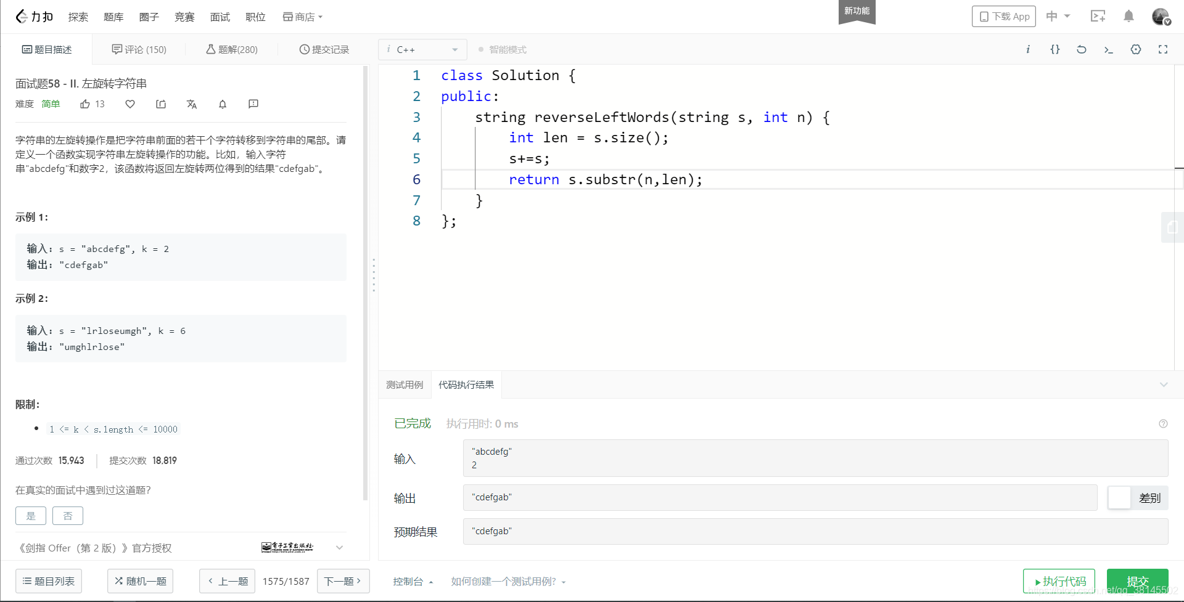Viewport: 1184px width, 602px height.
Task: Open the 职位 menu
Action: point(255,17)
